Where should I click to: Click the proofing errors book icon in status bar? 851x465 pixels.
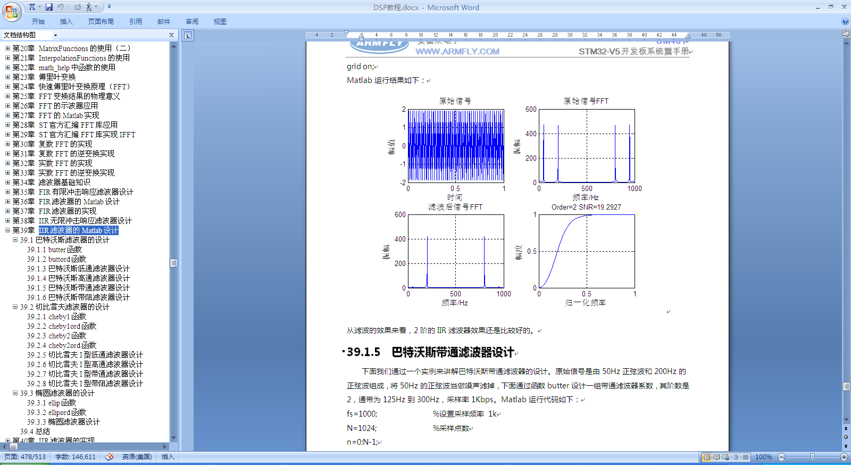109,457
